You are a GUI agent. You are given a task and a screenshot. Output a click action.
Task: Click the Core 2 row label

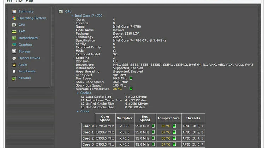[x=88, y=138]
